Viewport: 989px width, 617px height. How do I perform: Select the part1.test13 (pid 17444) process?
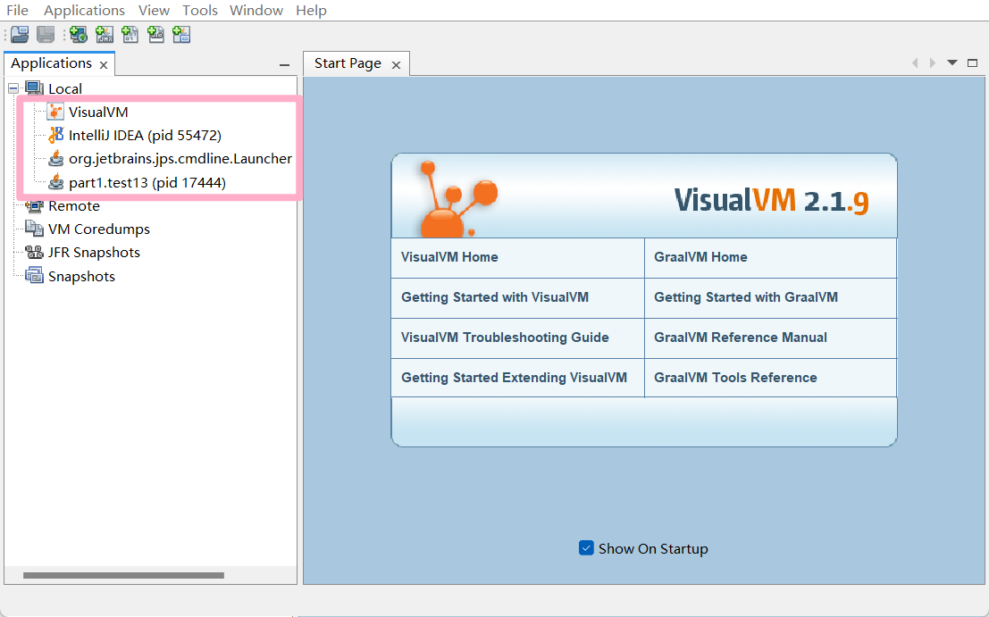coord(147,182)
